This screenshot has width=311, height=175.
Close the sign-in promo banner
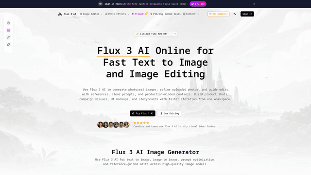click(x=254, y=4)
